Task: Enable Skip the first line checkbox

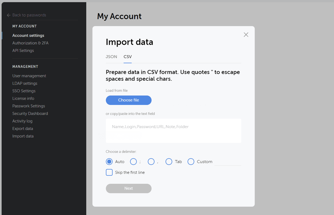Action: [109, 172]
